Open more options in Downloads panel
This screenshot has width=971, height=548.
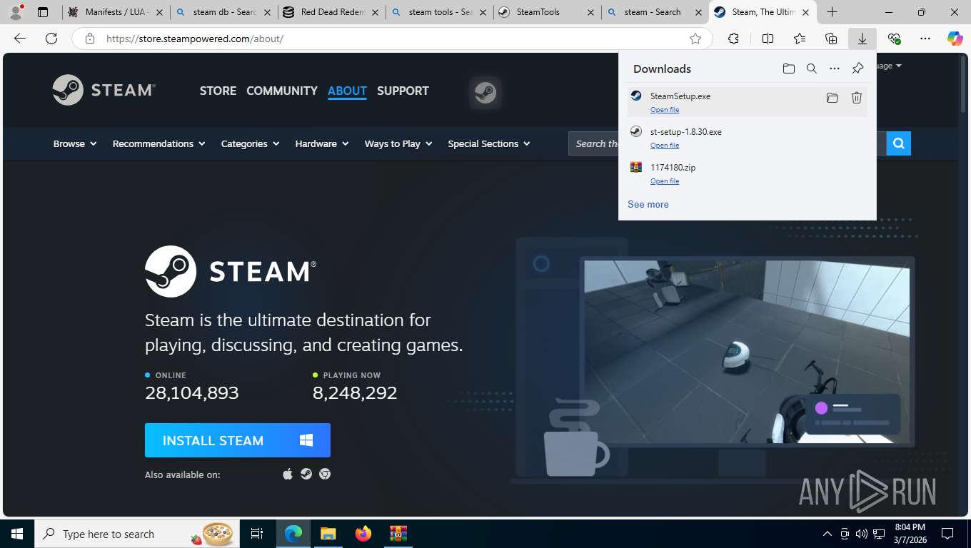pos(834,68)
